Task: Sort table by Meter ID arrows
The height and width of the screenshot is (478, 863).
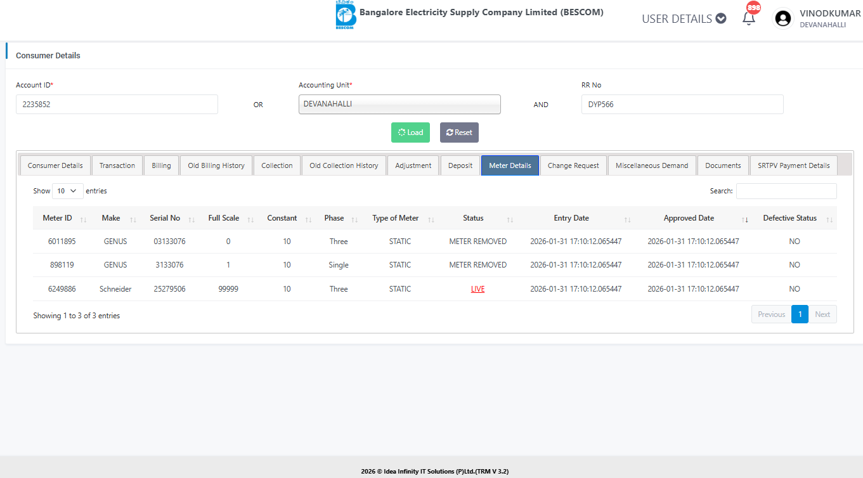Action: click(x=83, y=219)
